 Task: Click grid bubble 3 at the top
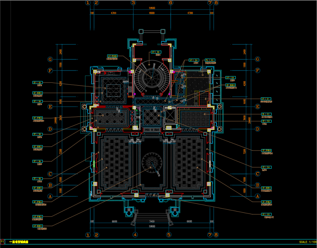click(134, 3)
